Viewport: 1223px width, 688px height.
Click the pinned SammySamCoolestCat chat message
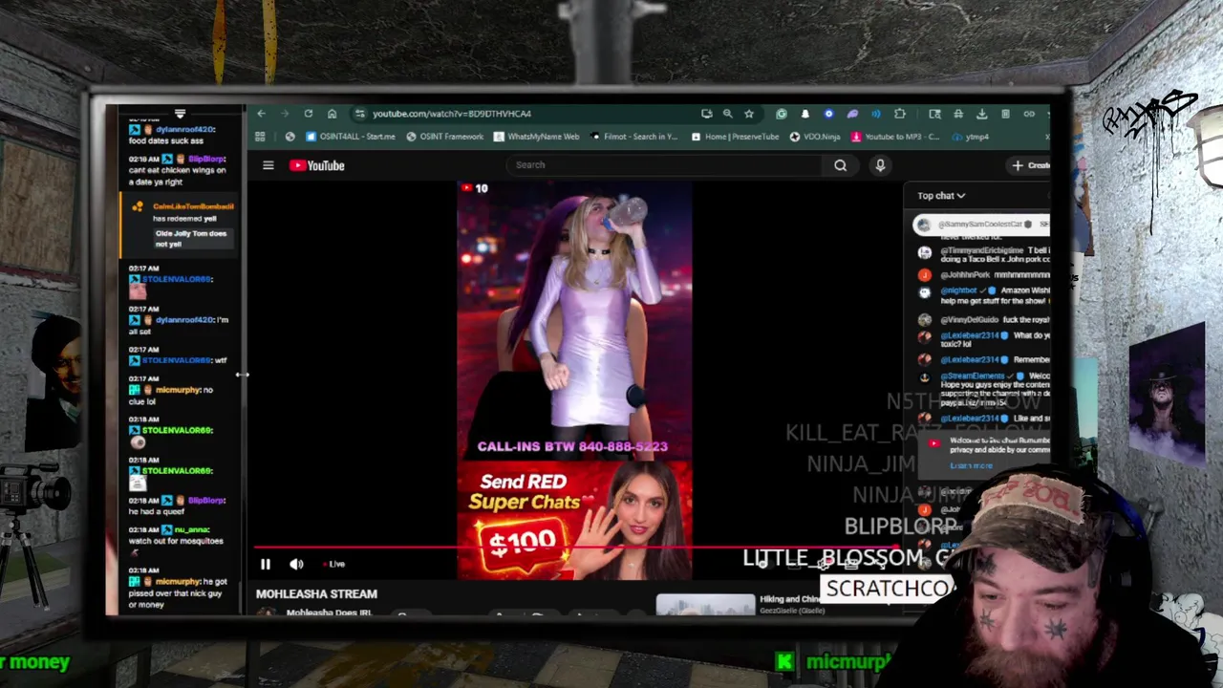[x=983, y=225]
